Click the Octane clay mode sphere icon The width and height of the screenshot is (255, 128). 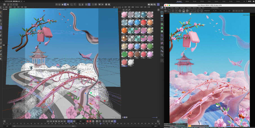(x=187, y=10)
